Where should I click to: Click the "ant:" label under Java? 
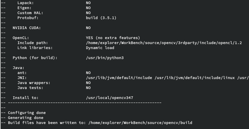point(22,73)
